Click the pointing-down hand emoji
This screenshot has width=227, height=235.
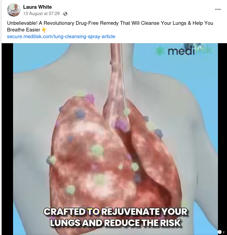(x=45, y=30)
